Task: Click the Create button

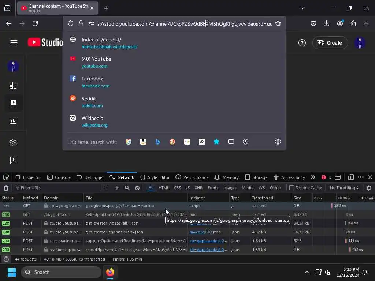Action: [330, 43]
